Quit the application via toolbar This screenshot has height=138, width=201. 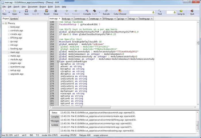[x=192, y=12]
